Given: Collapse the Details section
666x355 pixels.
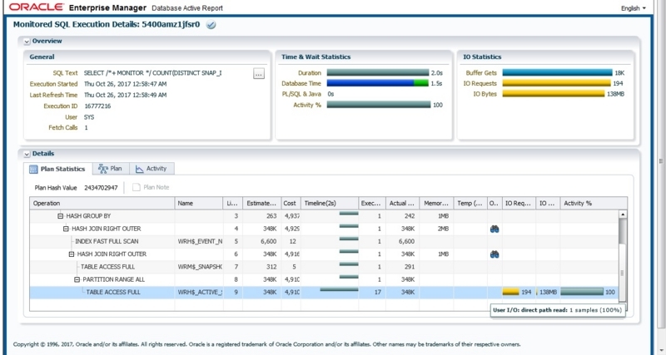Looking at the screenshot, I should tap(27, 154).
